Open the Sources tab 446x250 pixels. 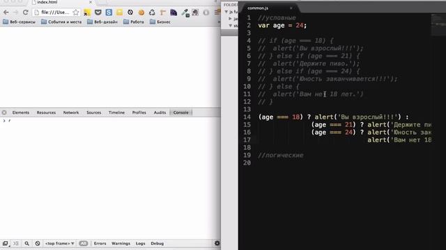[x=94, y=112]
